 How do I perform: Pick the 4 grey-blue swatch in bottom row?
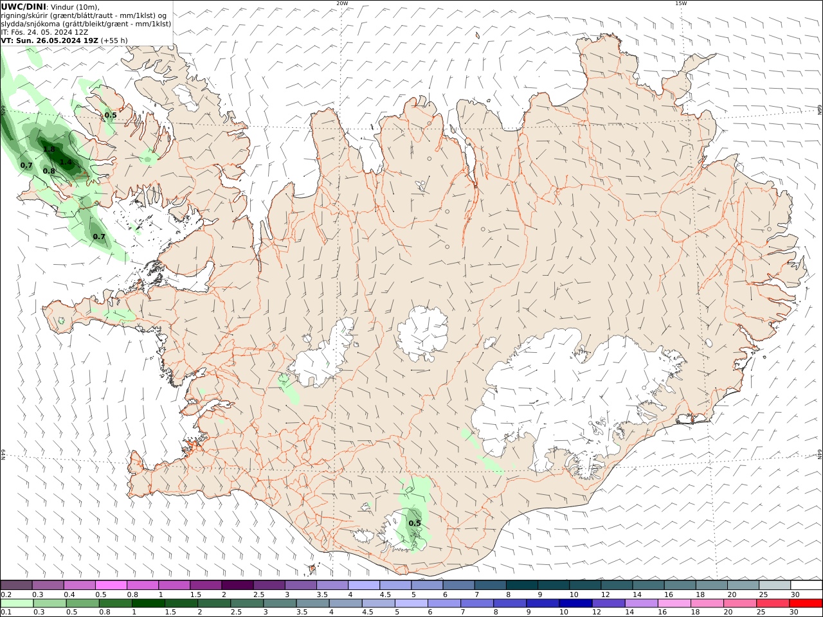point(345,604)
